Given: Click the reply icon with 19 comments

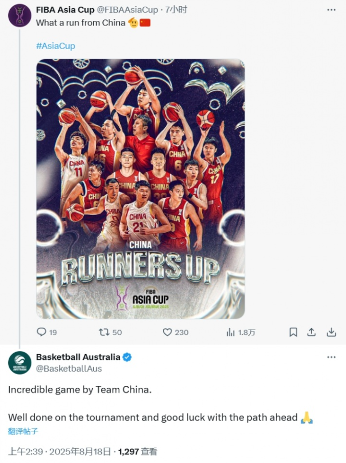Looking at the screenshot, I should pyautogui.click(x=41, y=332).
